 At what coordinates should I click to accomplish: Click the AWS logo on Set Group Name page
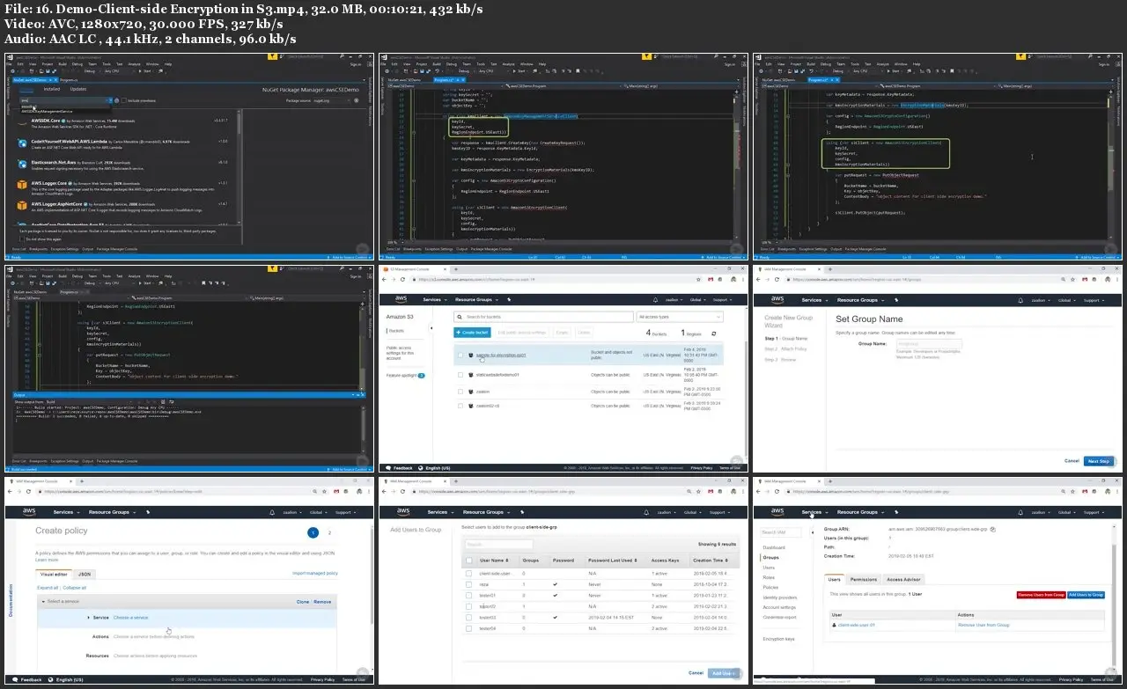tap(777, 300)
